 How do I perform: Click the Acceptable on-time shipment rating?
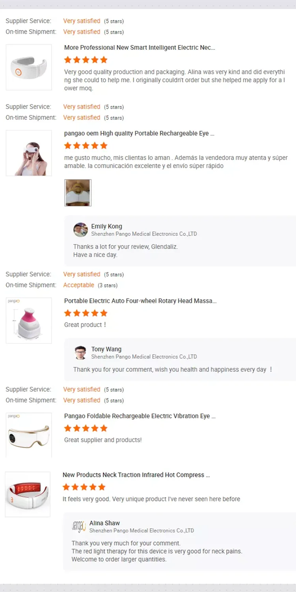pyautogui.click(x=79, y=285)
